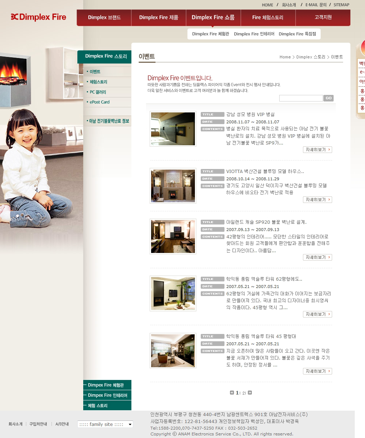Image resolution: width=365 pixels, height=438 pixels.
Task: Open PC 갤러리 in the sidebar
Action: [98, 92]
